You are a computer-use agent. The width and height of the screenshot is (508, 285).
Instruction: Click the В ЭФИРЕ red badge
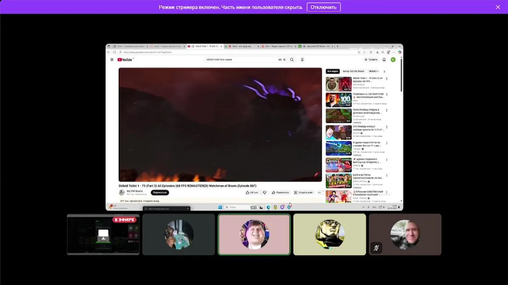coord(124,220)
